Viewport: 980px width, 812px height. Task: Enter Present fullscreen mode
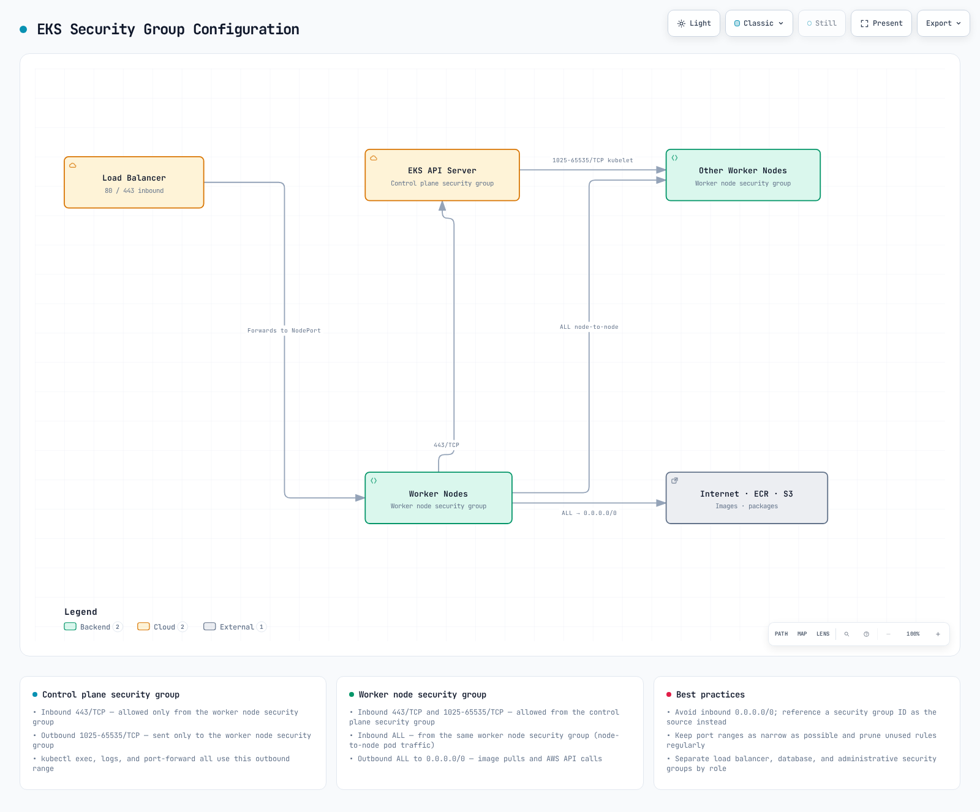(881, 23)
